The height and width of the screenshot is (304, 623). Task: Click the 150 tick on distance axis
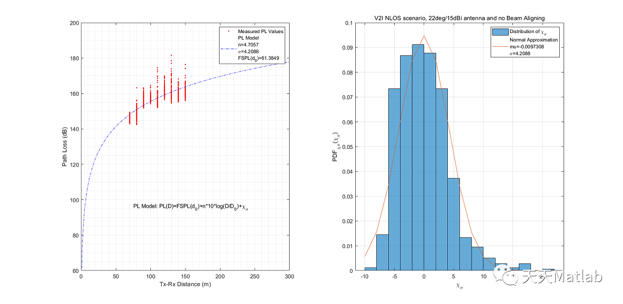185,276
